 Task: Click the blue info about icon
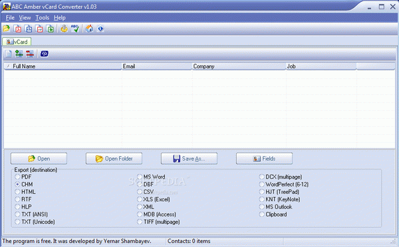100,29
